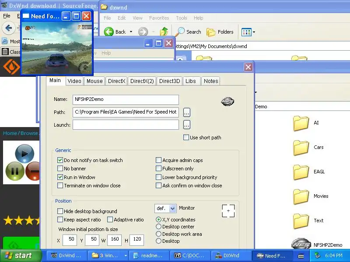This screenshot has height=262, width=350.
Task: Enable Keep aspect ratio checkbox
Action: pos(60,220)
